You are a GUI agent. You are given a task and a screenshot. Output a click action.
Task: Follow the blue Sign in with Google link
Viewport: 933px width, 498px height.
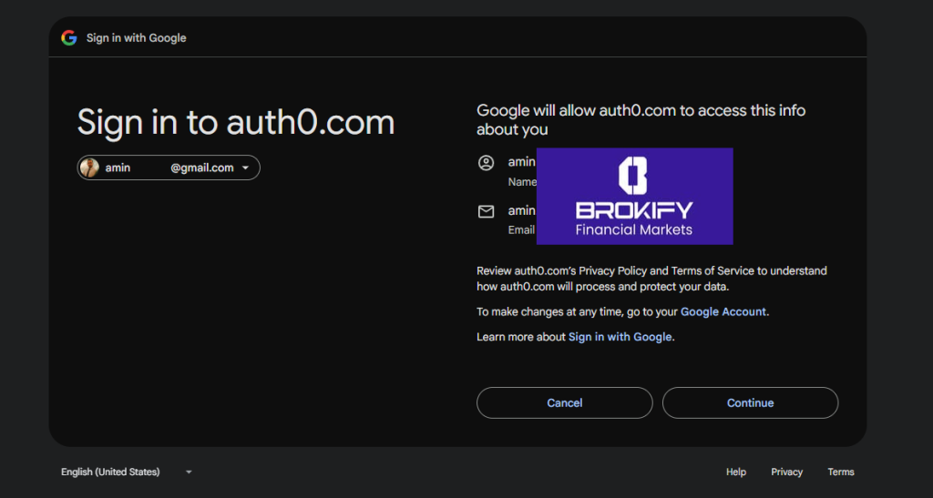620,337
